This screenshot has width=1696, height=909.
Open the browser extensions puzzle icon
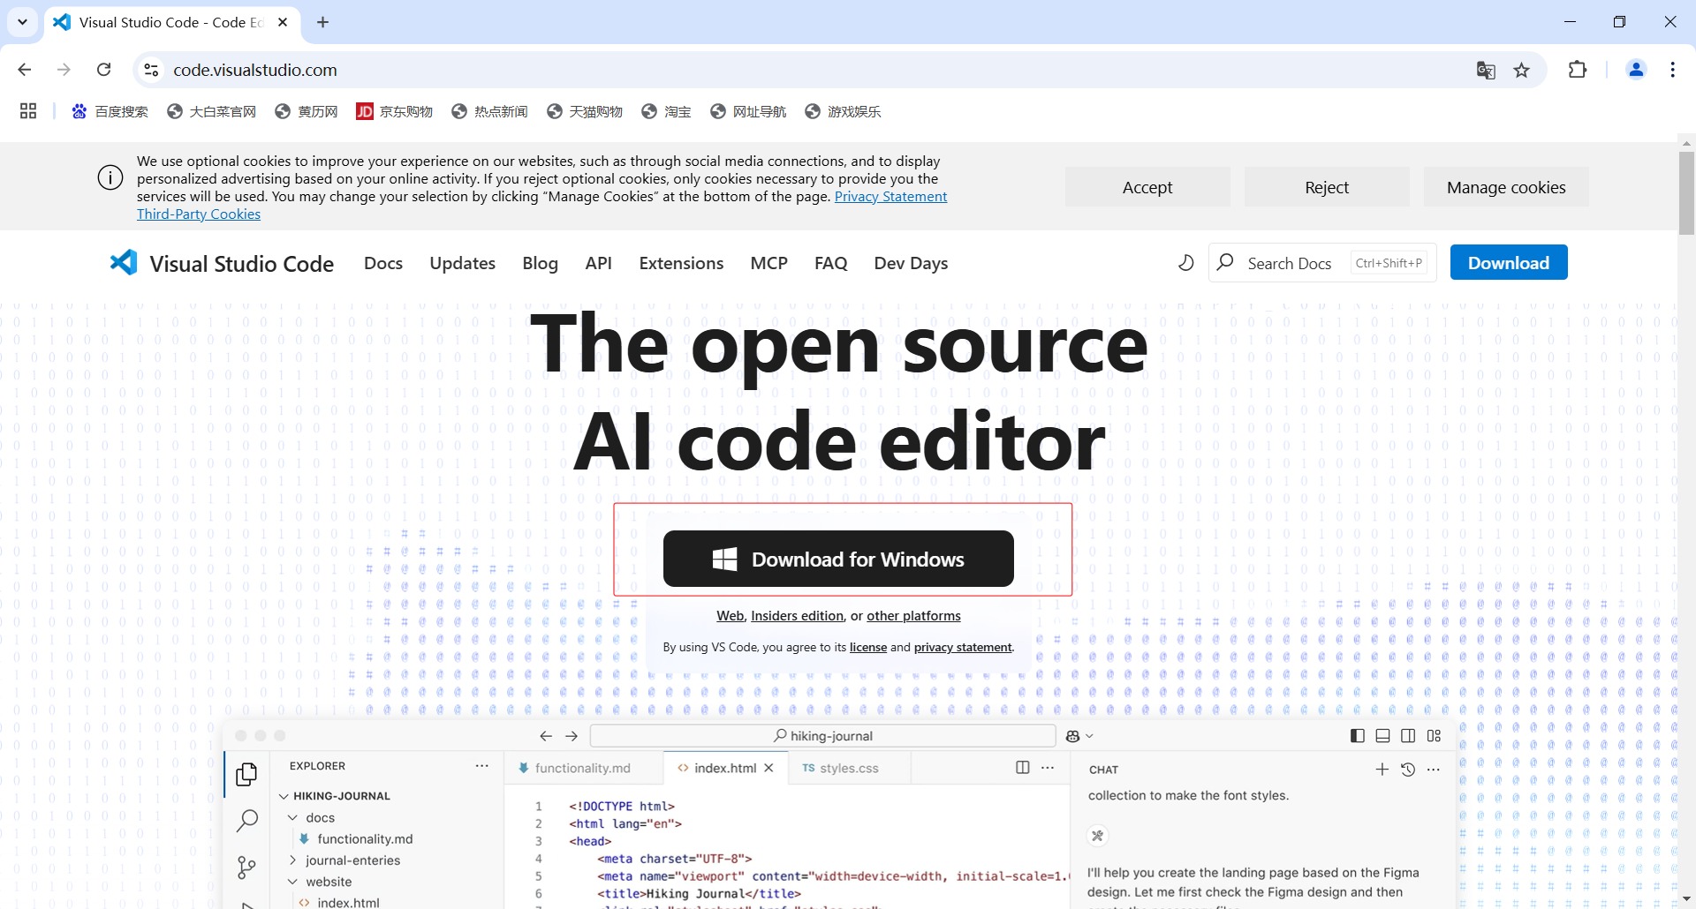[1578, 70]
